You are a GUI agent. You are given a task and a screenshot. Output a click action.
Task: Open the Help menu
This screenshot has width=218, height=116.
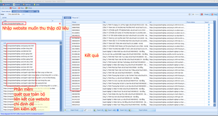coord(37,5)
